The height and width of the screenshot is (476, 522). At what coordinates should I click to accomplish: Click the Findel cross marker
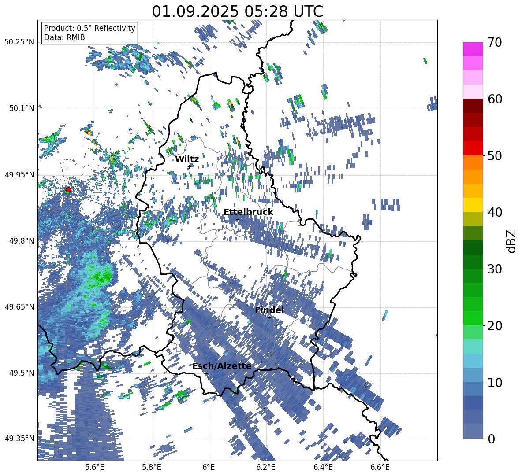coord(269,317)
